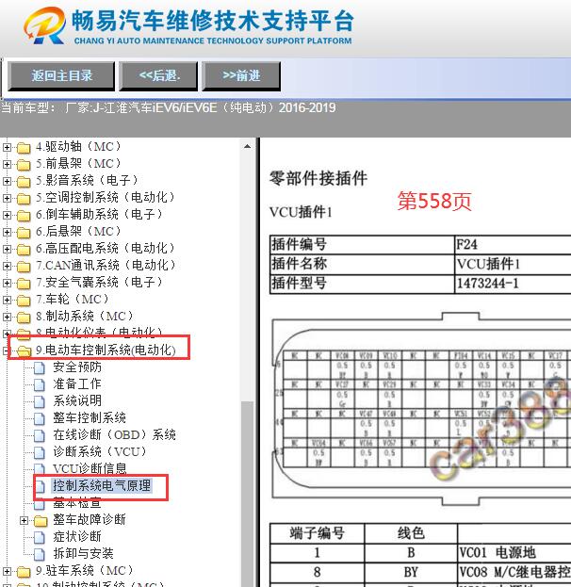This screenshot has width=571, height=587.
Task: Expand the 6.后悬架（MC） node
Action: point(7,232)
